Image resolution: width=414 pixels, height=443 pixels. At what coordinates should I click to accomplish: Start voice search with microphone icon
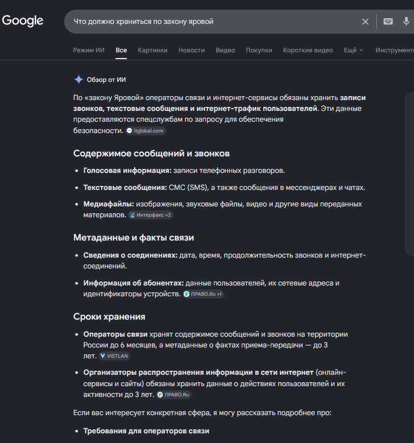tap(406, 21)
